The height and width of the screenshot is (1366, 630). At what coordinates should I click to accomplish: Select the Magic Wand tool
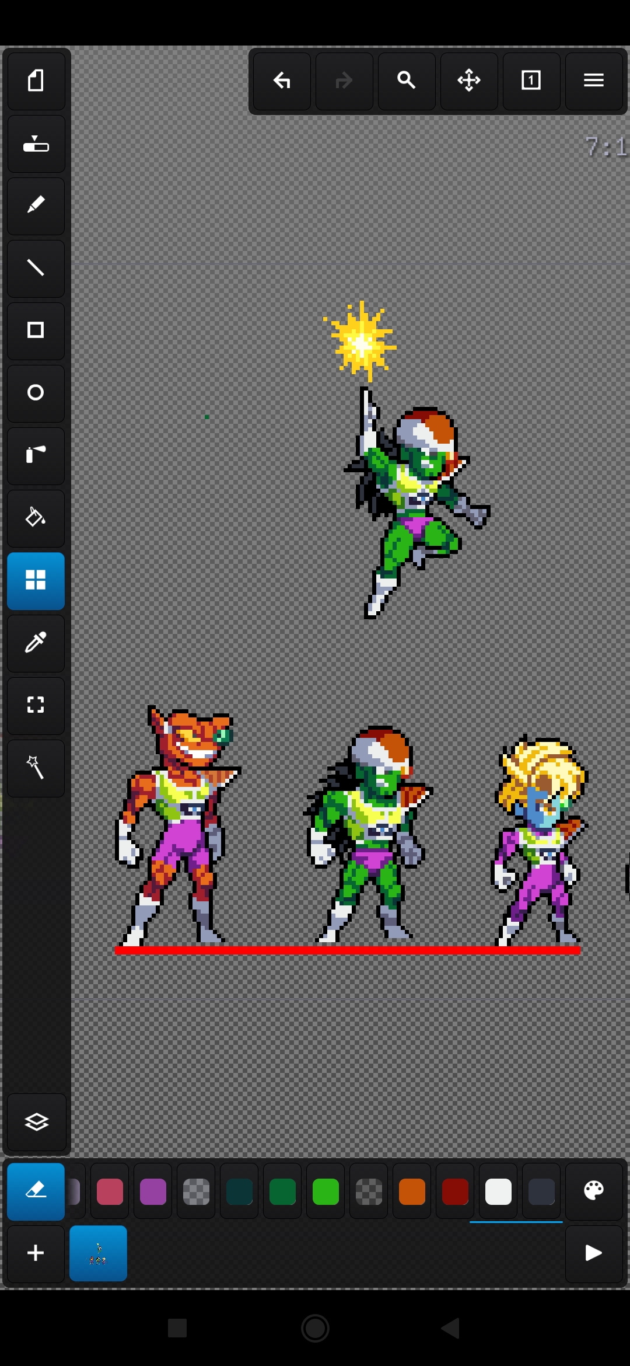click(x=36, y=768)
